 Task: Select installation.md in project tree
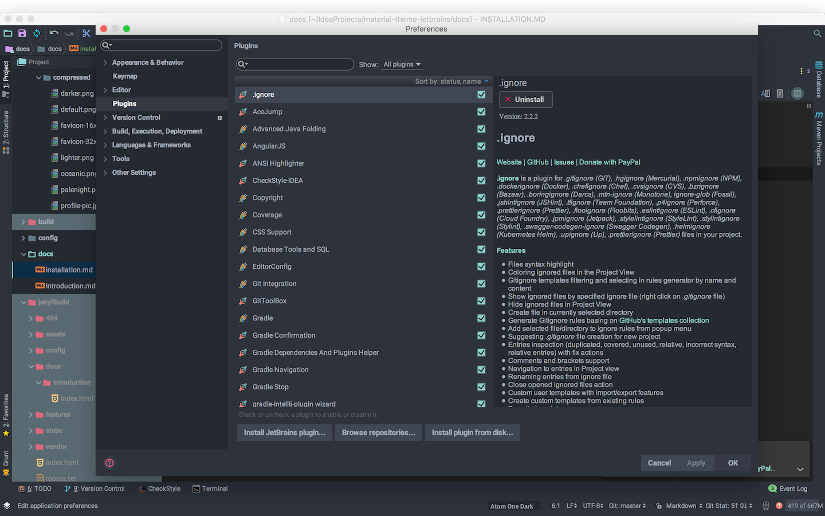(69, 270)
